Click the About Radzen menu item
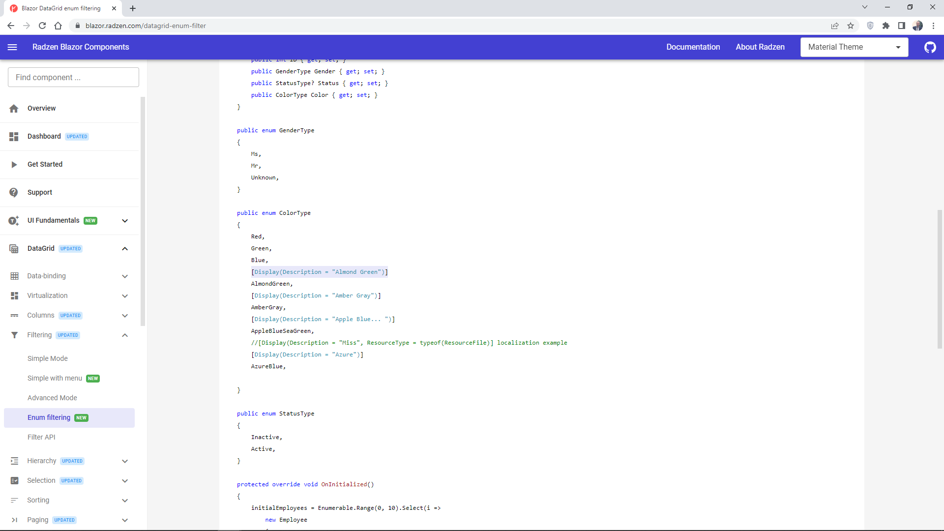Image resolution: width=944 pixels, height=531 pixels. (x=760, y=47)
